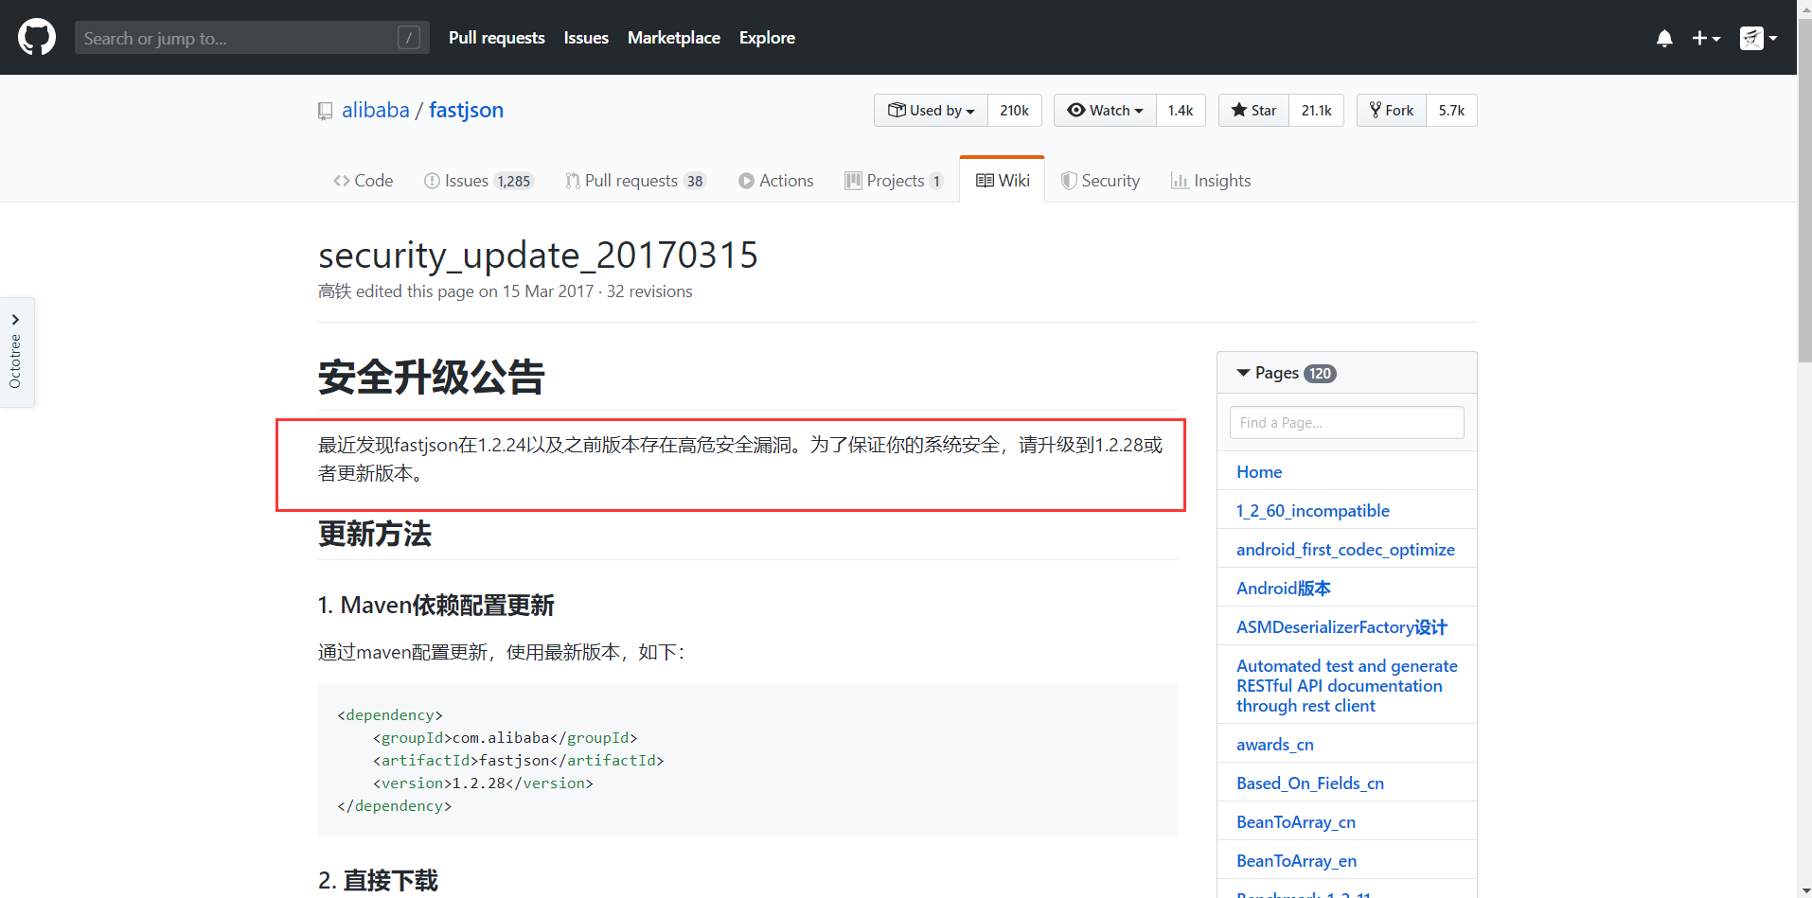Open the 1_2_60_incompatible wiki page
1812x898 pixels.
click(x=1313, y=511)
